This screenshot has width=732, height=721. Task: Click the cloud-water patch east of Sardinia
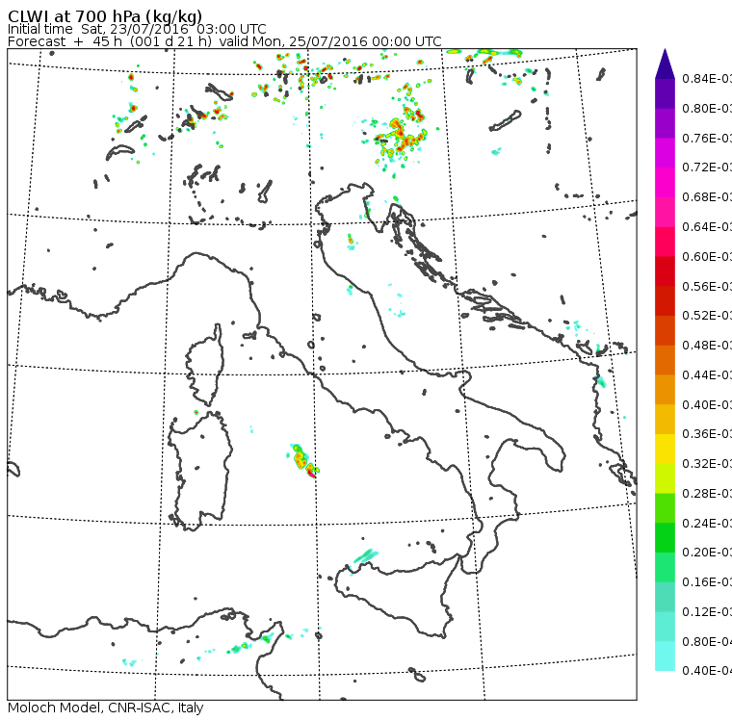tap(304, 461)
